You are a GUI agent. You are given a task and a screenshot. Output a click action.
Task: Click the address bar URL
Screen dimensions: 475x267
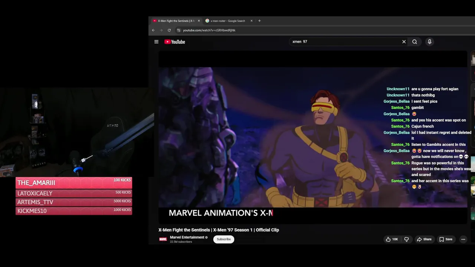point(209,30)
